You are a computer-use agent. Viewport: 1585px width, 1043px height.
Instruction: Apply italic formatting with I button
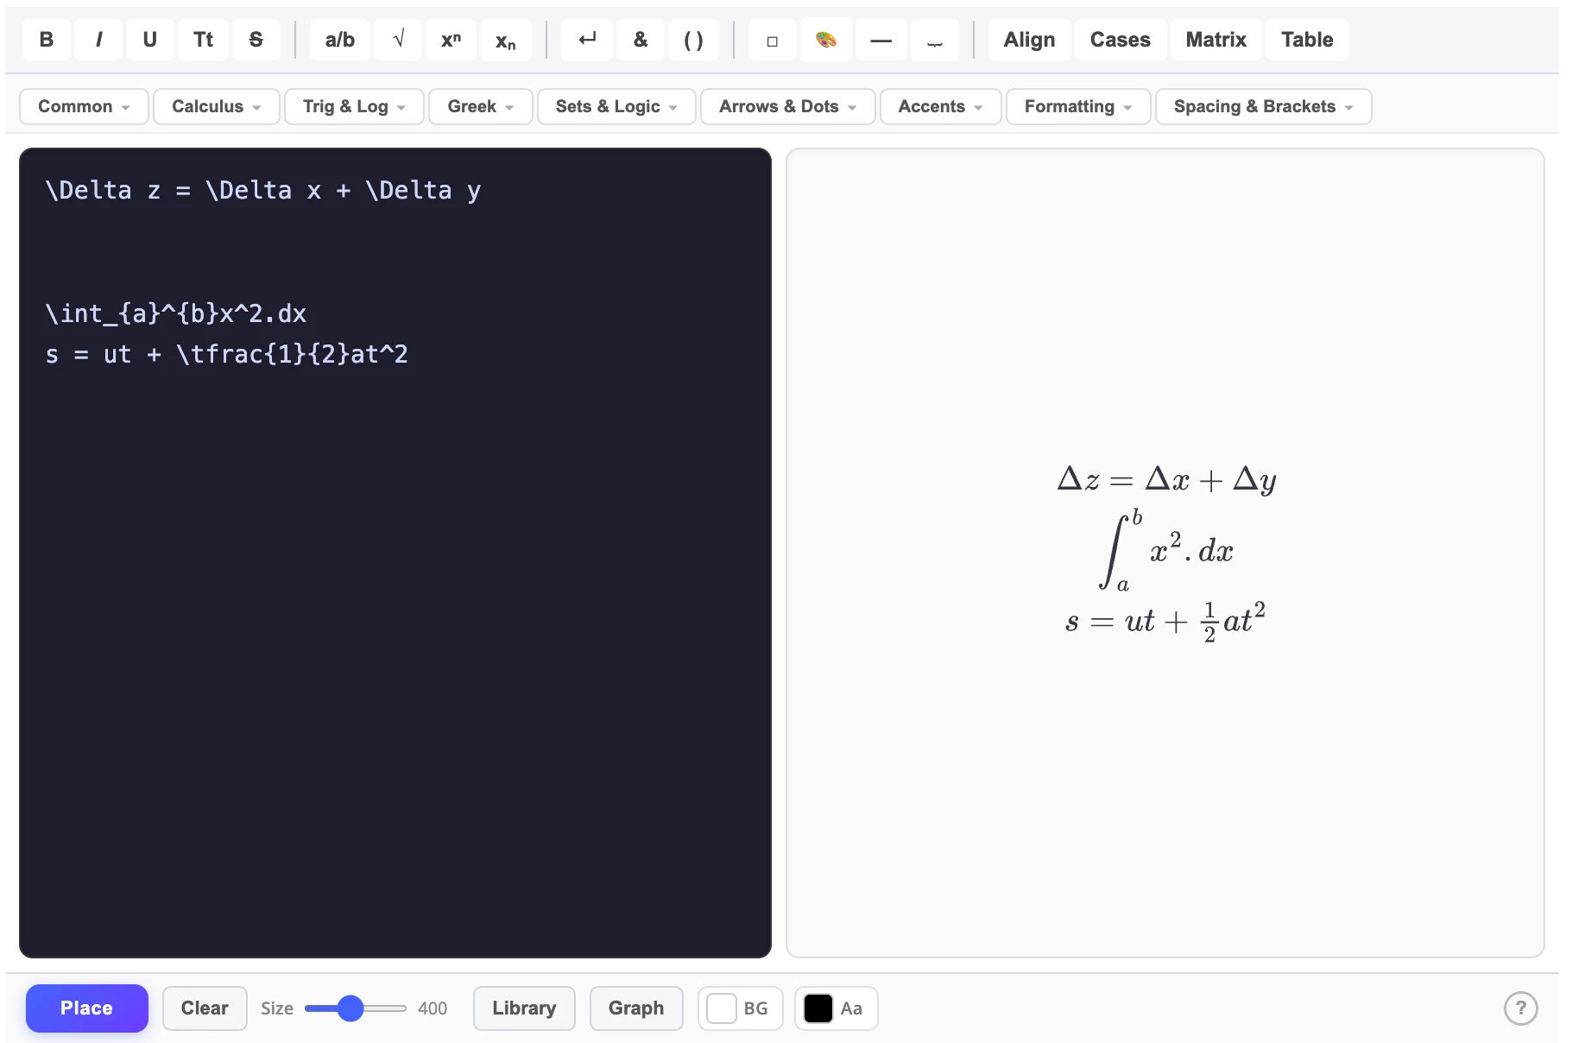(98, 40)
